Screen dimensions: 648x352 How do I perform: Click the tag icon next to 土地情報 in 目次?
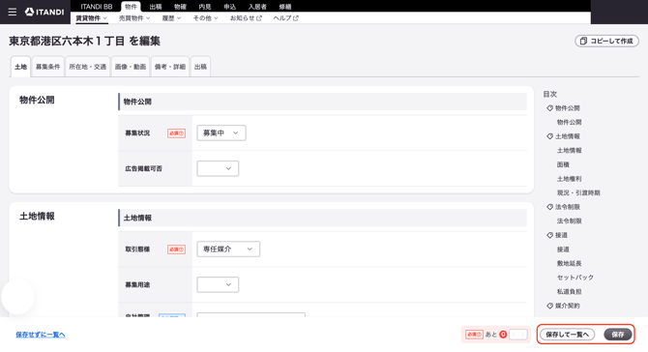tap(549, 136)
